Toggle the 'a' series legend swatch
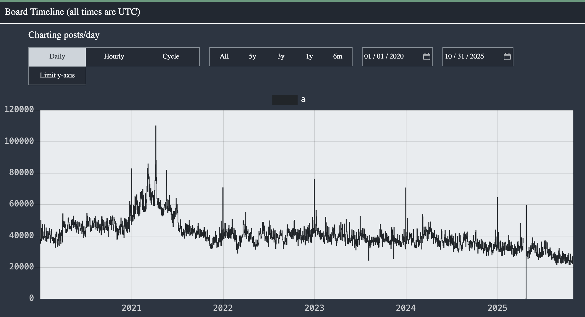The width and height of the screenshot is (585, 317). [x=285, y=100]
